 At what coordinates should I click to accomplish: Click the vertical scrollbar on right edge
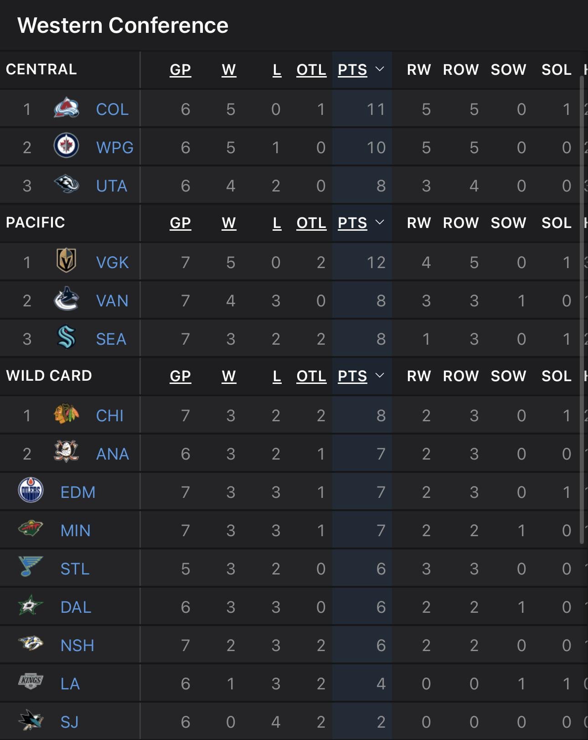tap(582, 310)
